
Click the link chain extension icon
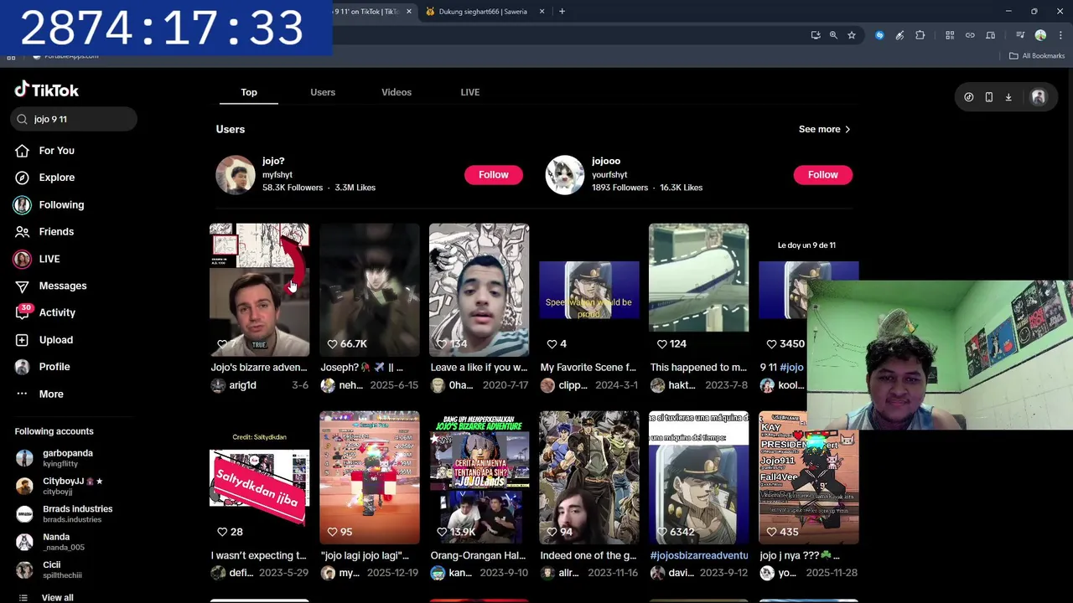(x=970, y=35)
